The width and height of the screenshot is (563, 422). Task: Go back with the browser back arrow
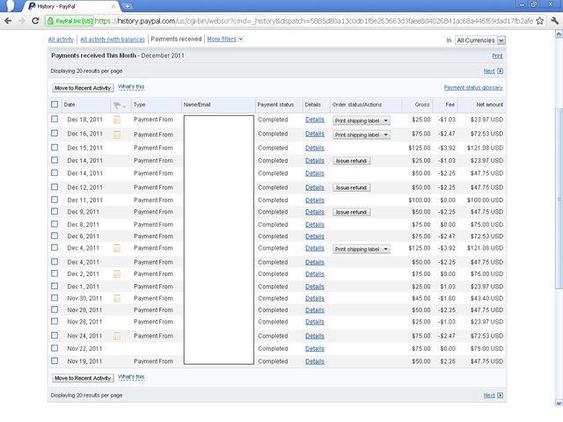(8, 21)
